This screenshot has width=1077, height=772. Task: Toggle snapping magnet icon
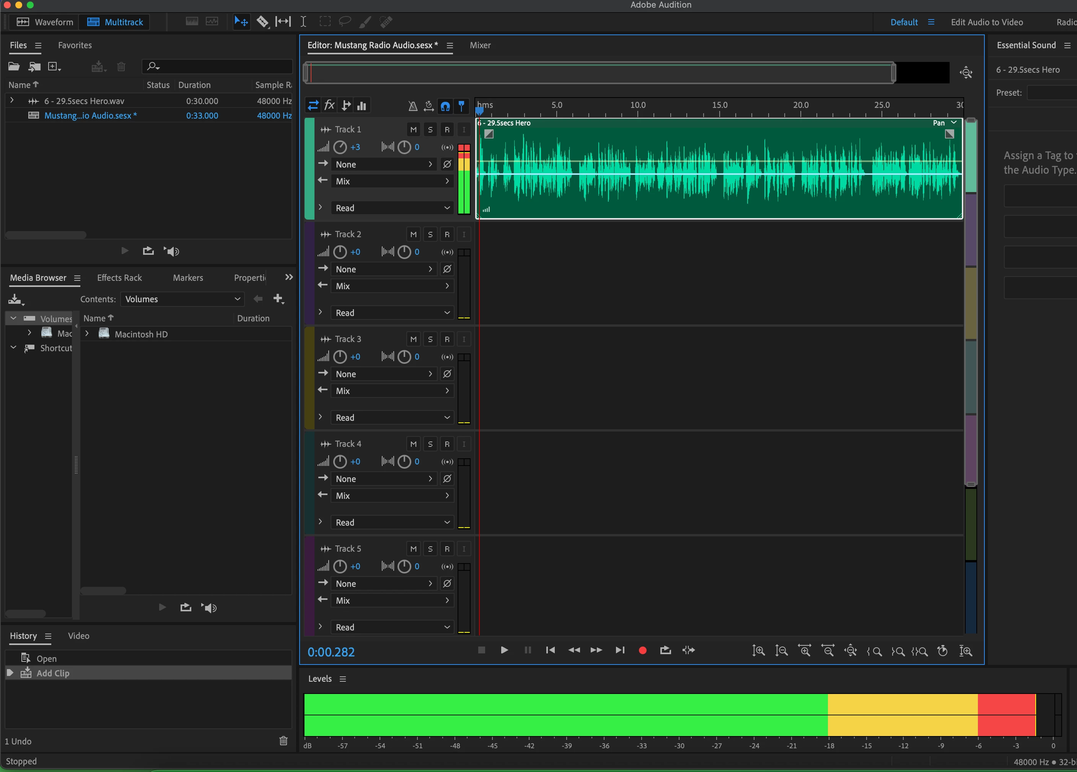pyautogui.click(x=445, y=106)
